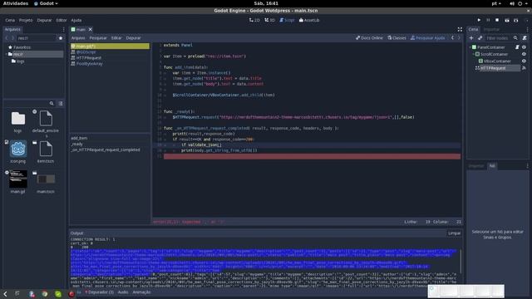Open the Depurar main menu
The image size is (532, 299).
pos(44,20)
